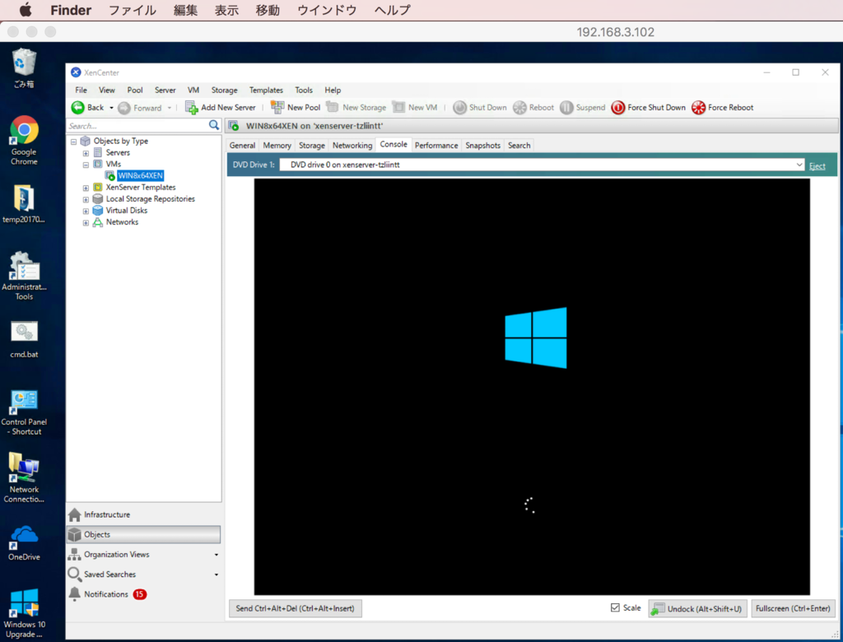Screen dimensions: 843x642
Task: Open Notifications bell icon
Action: (x=75, y=594)
